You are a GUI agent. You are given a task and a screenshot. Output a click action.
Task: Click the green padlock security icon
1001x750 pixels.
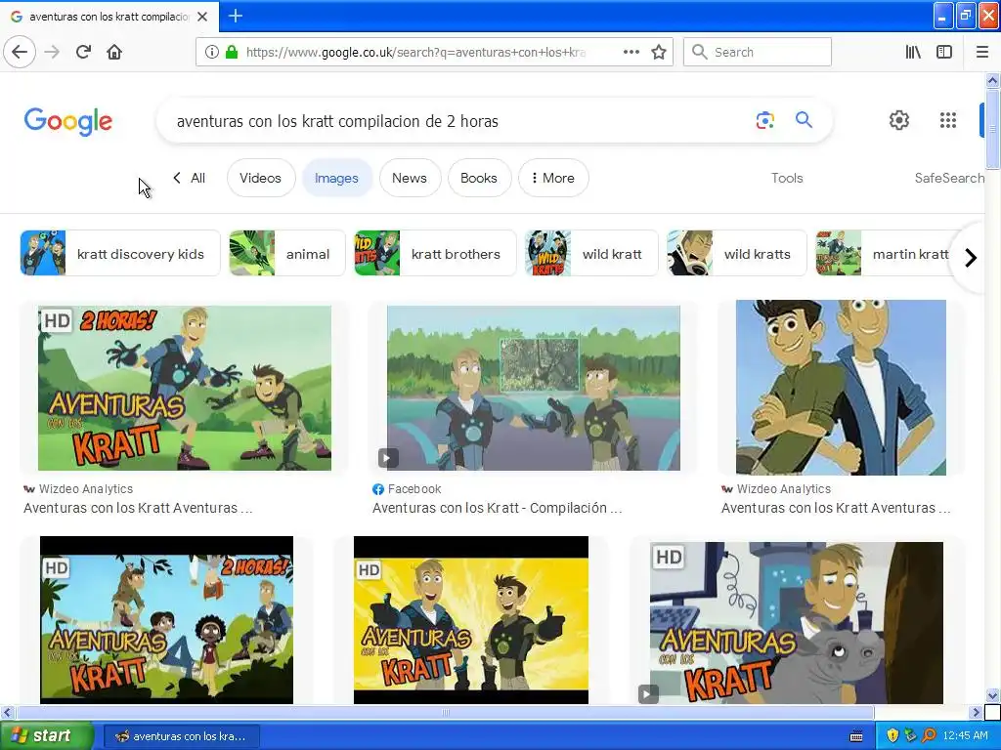coord(232,52)
